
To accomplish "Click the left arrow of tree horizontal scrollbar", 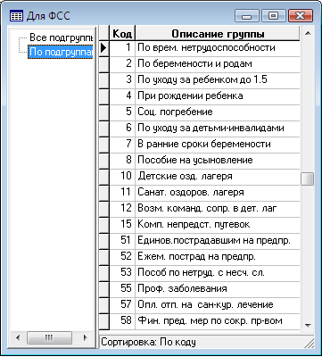I will tap(18, 337).
